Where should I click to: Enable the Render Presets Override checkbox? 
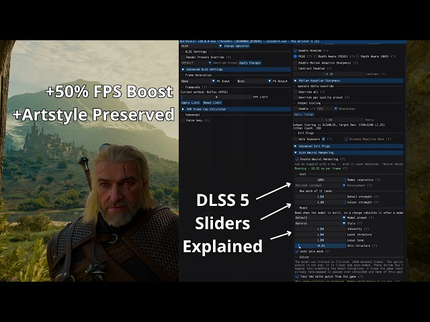183,57
